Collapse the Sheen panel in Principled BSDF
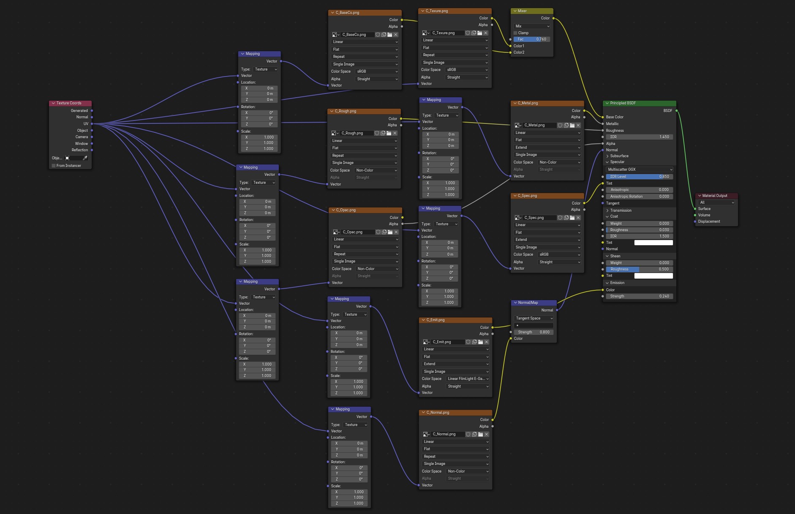This screenshot has height=514, width=795. (x=608, y=256)
